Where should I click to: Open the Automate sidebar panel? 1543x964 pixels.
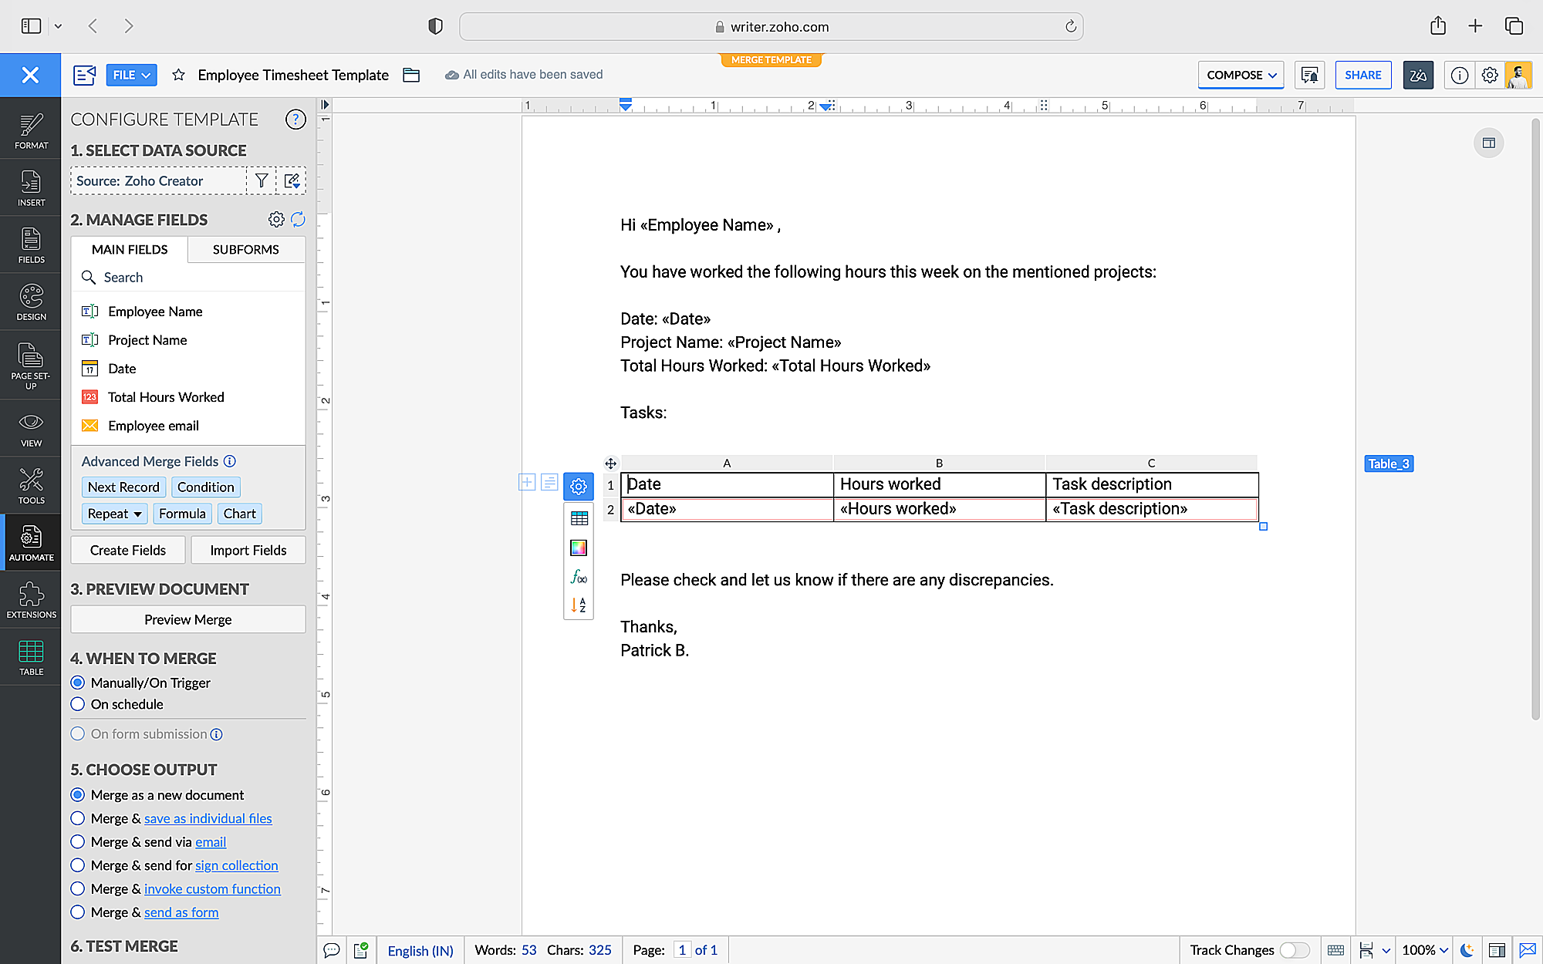(x=31, y=543)
